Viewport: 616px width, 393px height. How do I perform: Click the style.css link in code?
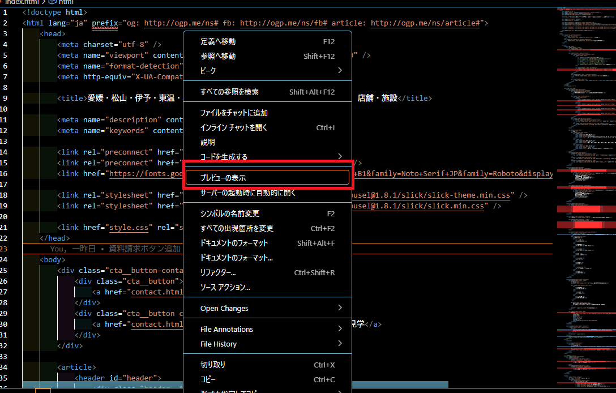tap(129, 228)
